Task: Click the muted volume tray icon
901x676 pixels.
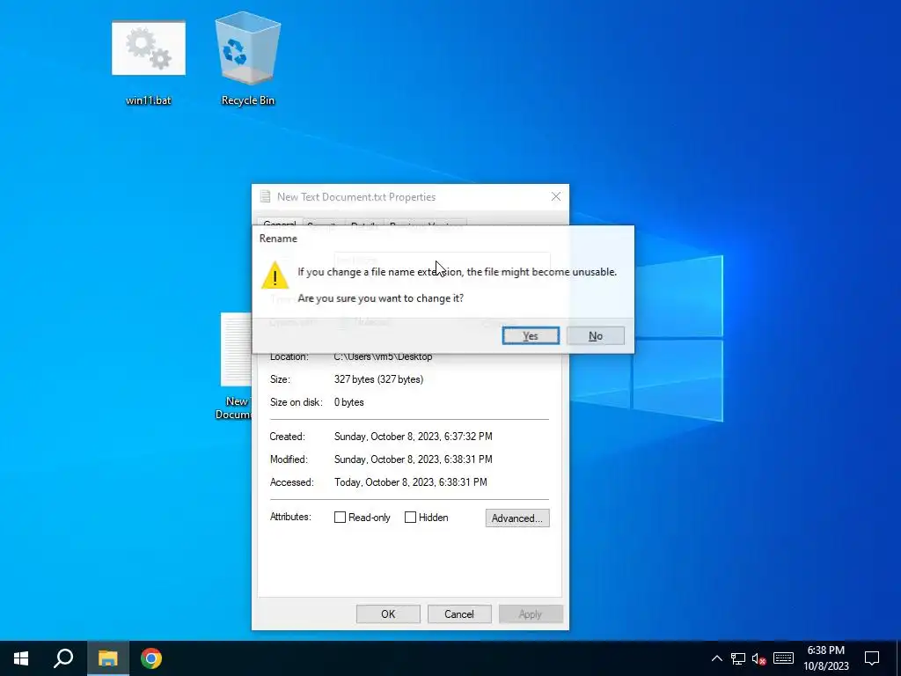Action: pyautogui.click(x=759, y=658)
